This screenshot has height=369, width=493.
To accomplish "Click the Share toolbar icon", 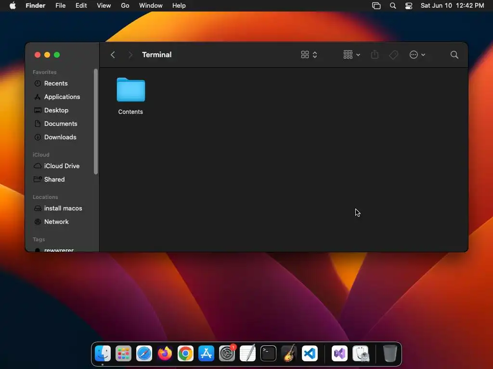I will pos(375,55).
